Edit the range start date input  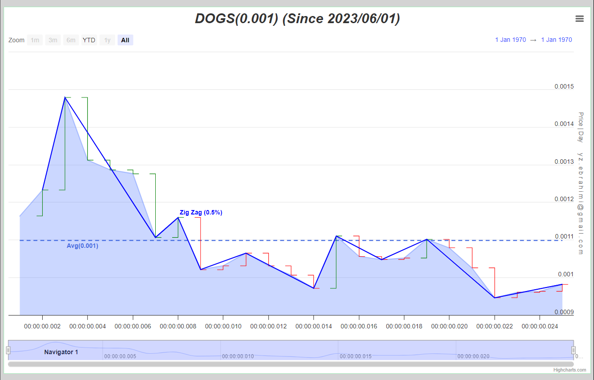click(510, 40)
